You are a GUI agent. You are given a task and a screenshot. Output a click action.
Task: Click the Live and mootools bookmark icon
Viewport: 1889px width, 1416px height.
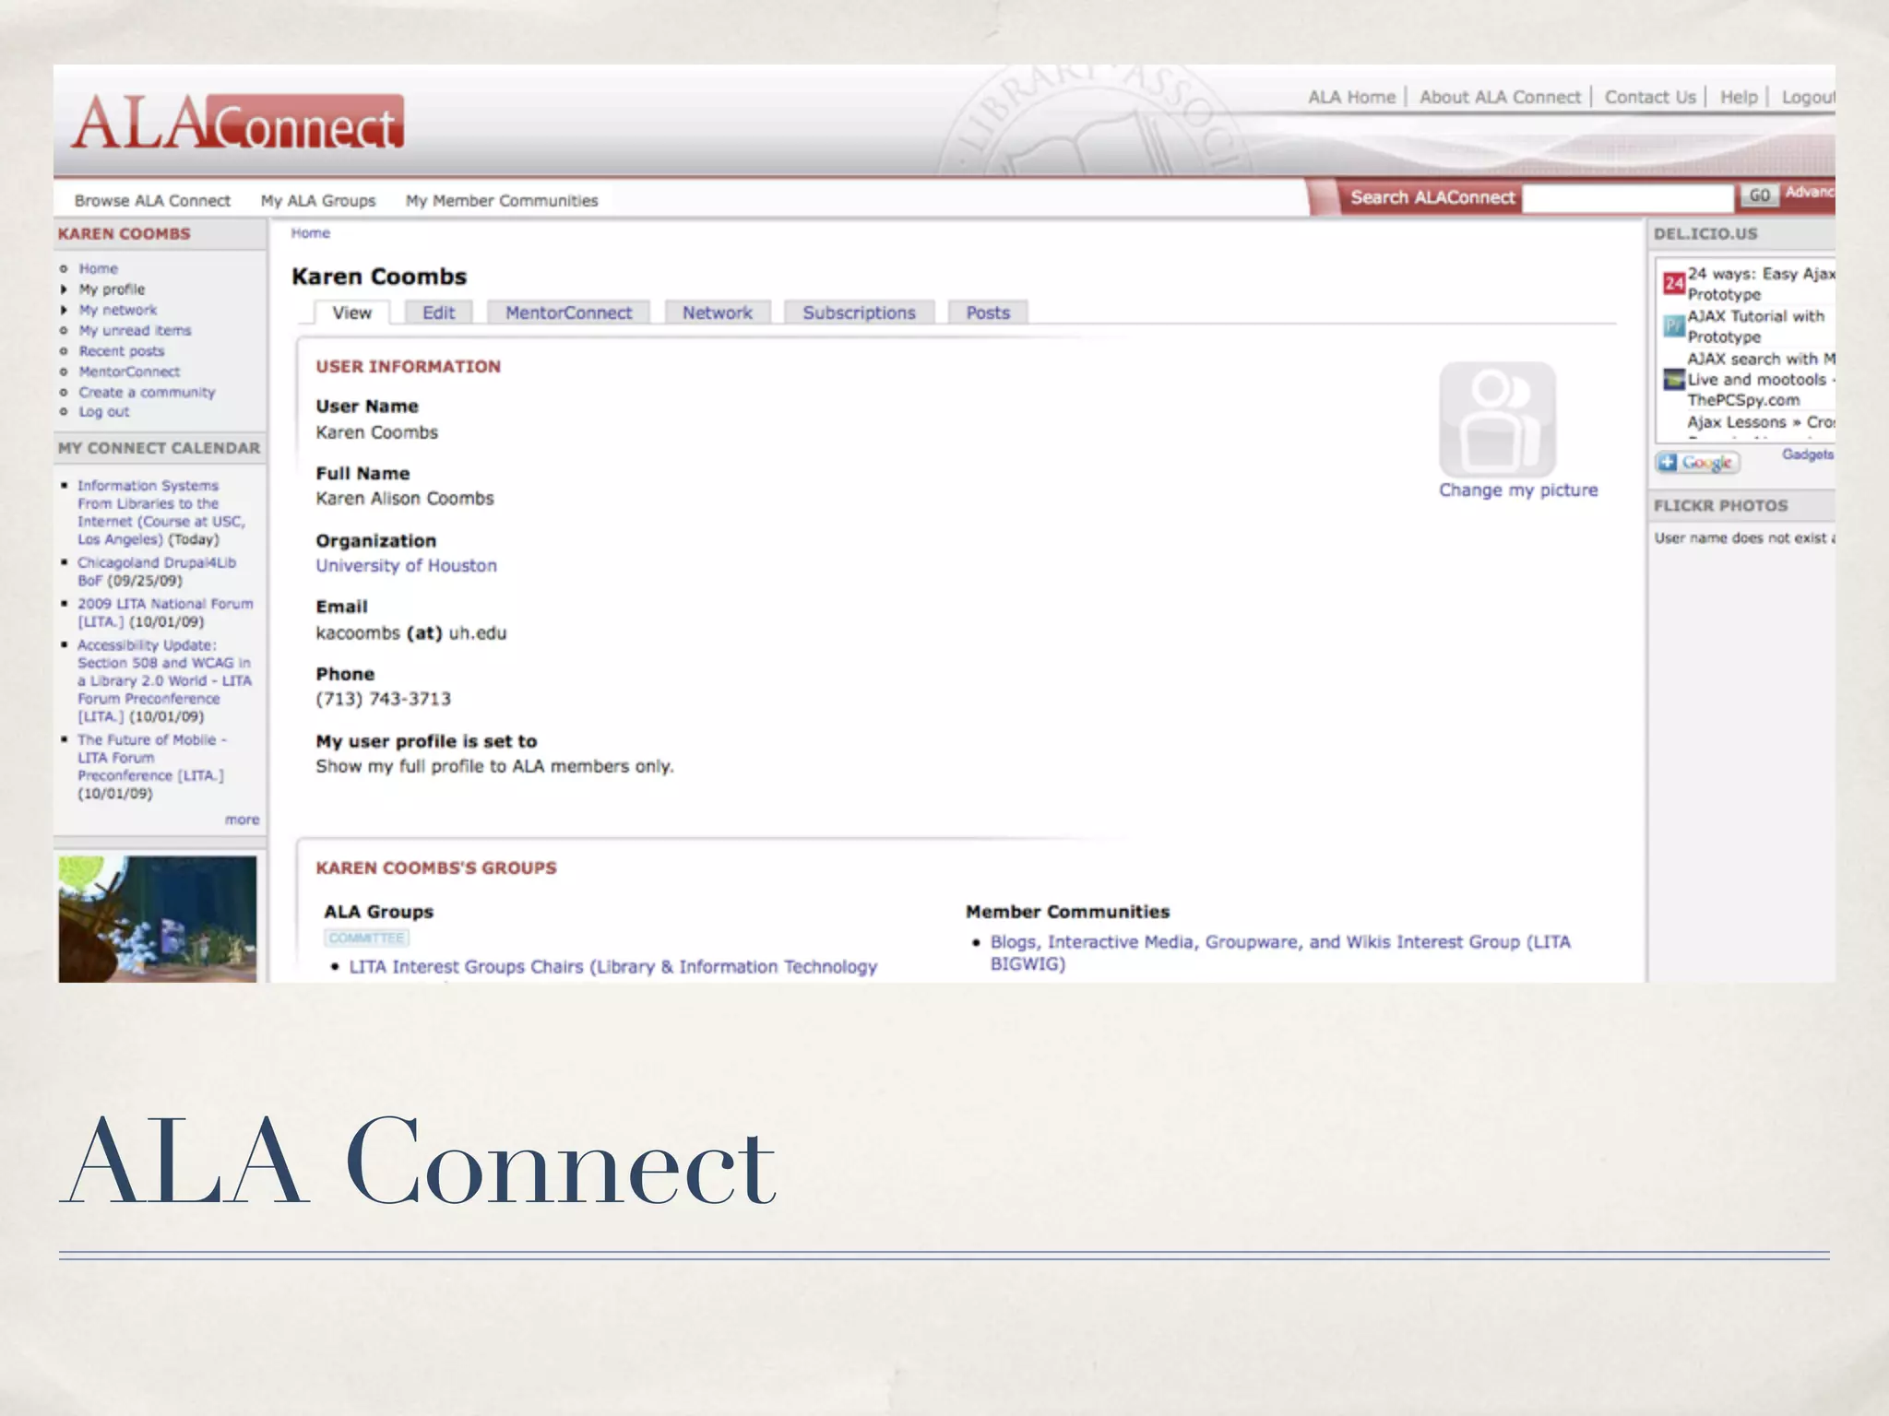pyautogui.click(x=1673, y=379)
